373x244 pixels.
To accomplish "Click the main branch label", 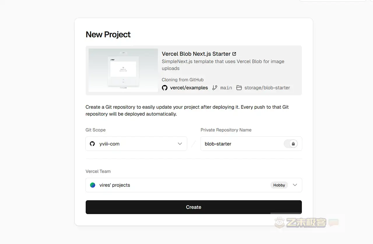I will pyautogui.click(x=226, y=88).
